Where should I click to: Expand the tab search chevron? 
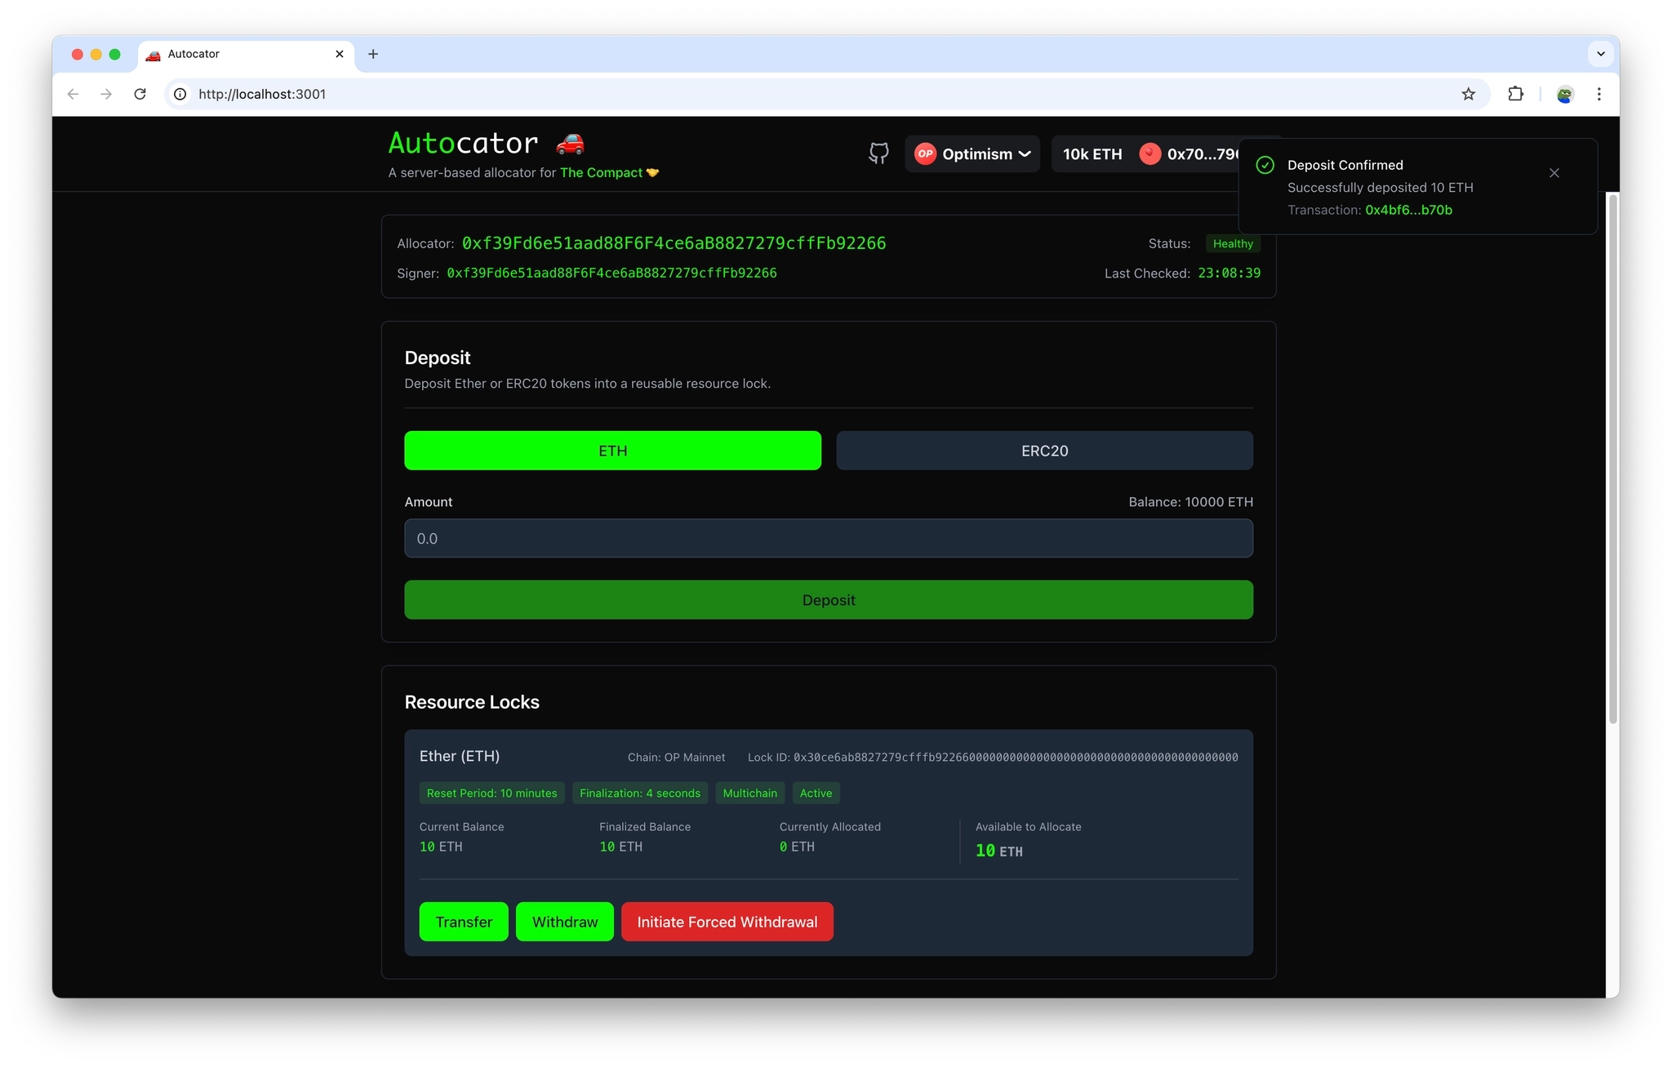[x=1600, y=54]
